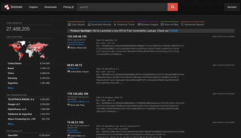Filter by Telefonica de Argentina organization
This screenshot has width=241, height=138.
point(29,114)
